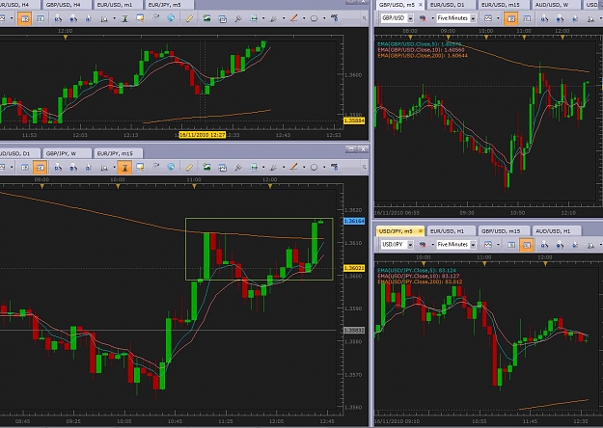Click the note/comment icon in bottom-left chart toolbar
This screenshot has height=428, width=603.
140,167
